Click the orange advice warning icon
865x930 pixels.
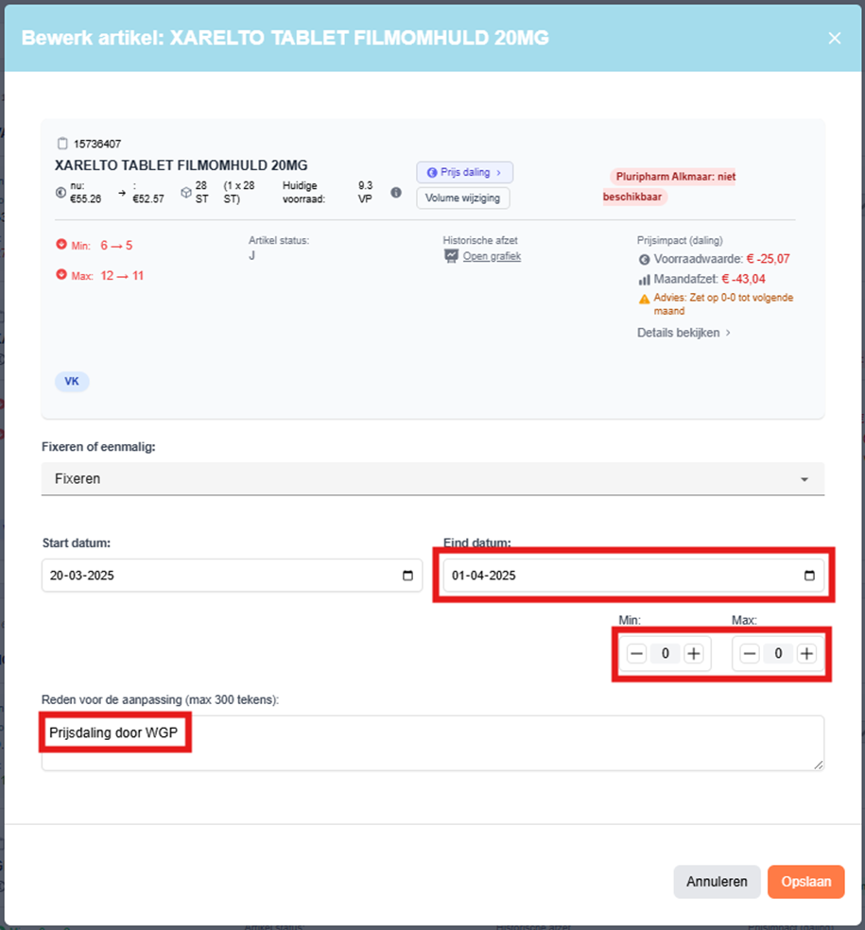click(x=644, y=299)
